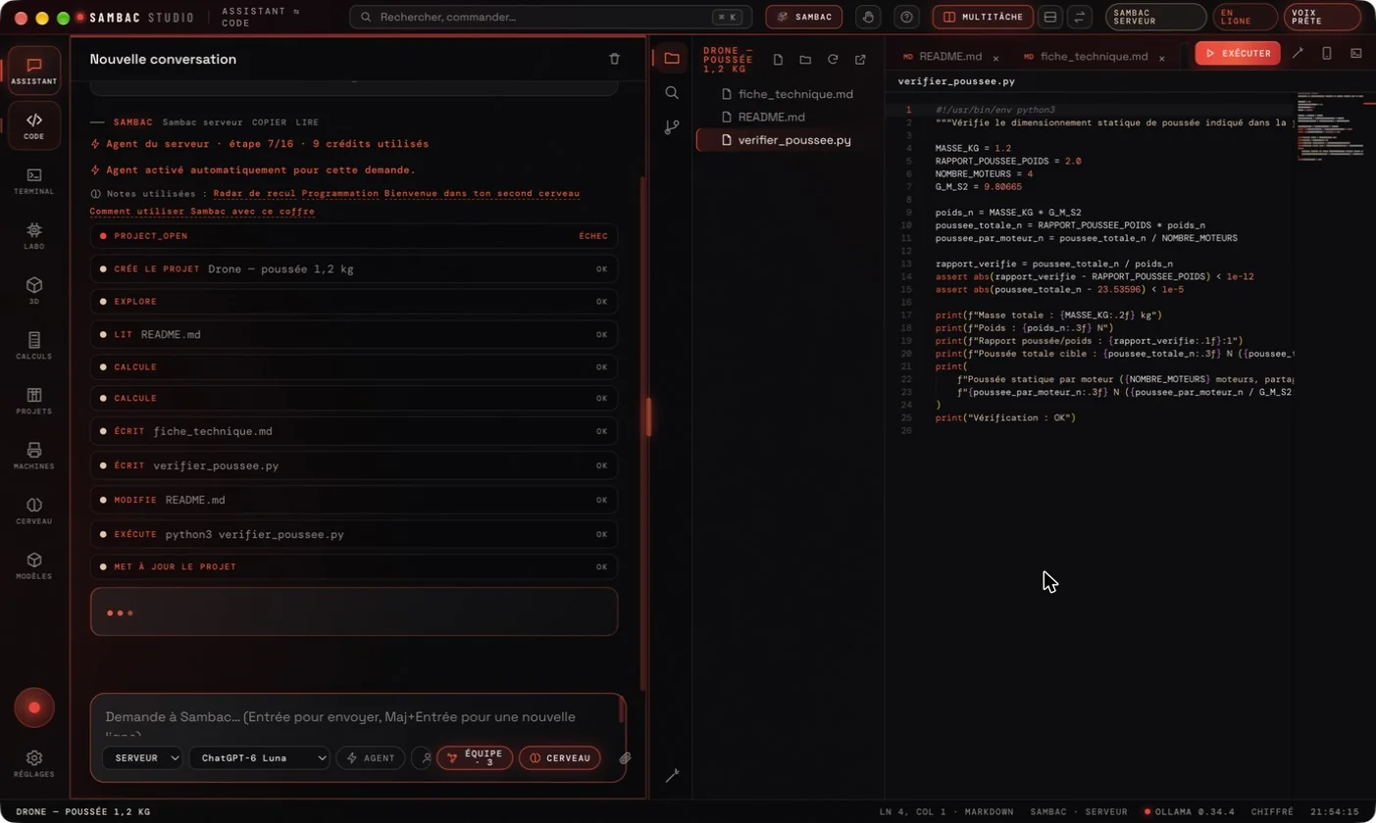The width and height of the screenshot is (1376, 823).
Task: Toggle Multitâche mode
Action: (x=983, y=17)
